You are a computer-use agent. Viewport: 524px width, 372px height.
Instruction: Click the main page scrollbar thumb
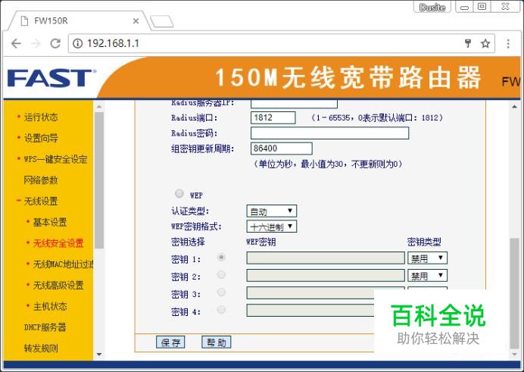click(x=515, y=293)
